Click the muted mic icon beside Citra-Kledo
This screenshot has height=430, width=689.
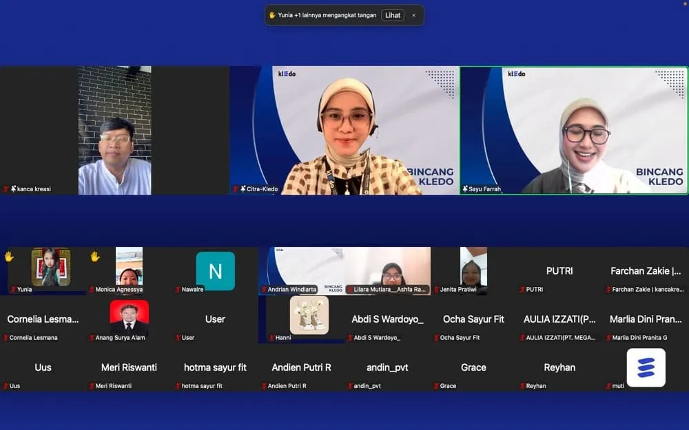(x=236, y=189)
